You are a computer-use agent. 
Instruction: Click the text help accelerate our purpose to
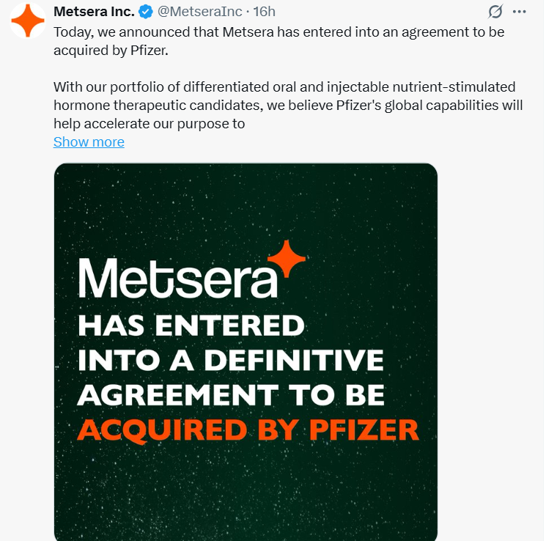click(x=149, y=124)
